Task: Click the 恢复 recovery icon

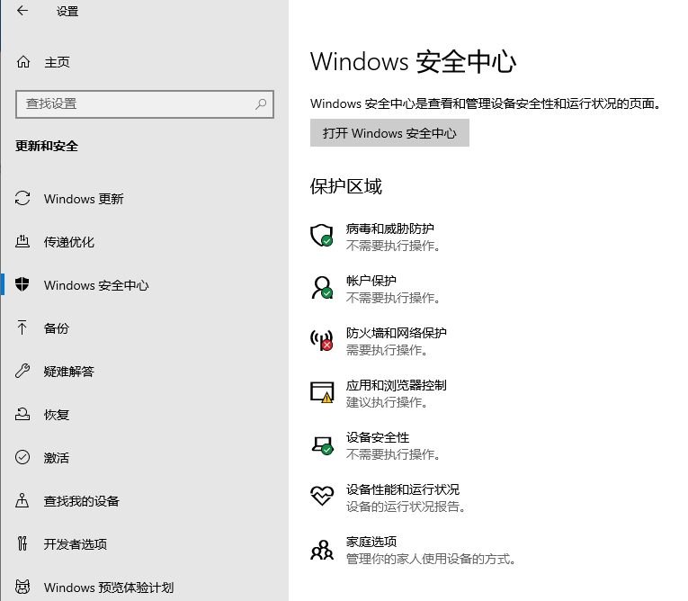Action: [x=22, y=414]
